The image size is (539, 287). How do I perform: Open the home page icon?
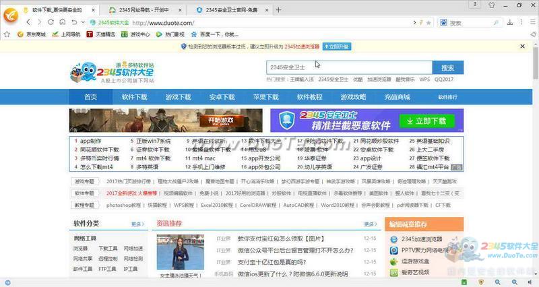pos(62,22)
